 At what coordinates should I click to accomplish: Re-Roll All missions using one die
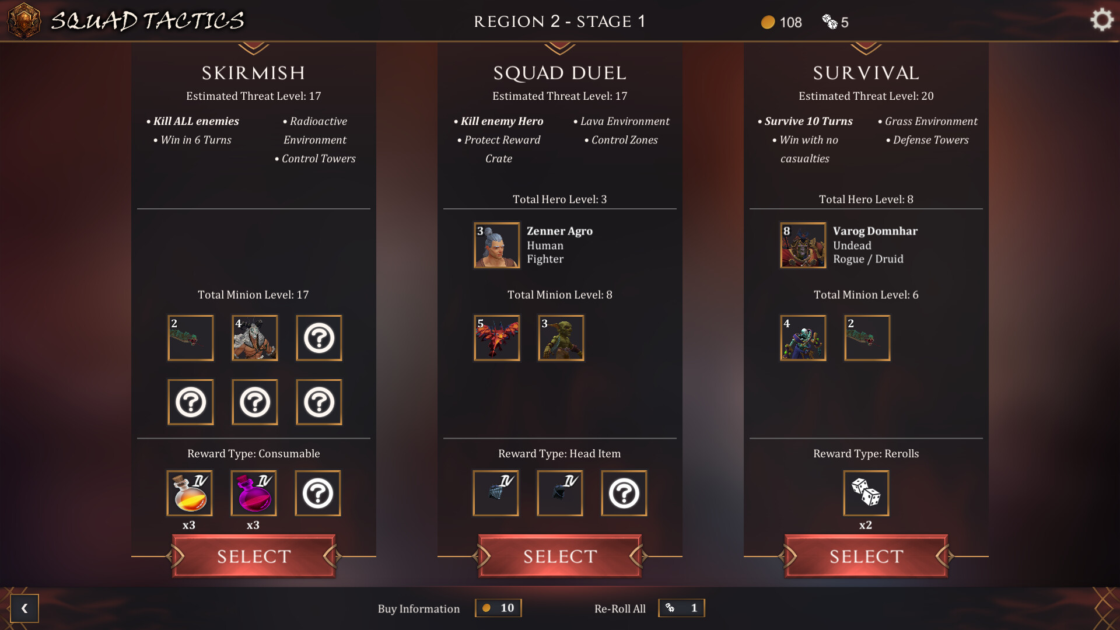point(681,608)
